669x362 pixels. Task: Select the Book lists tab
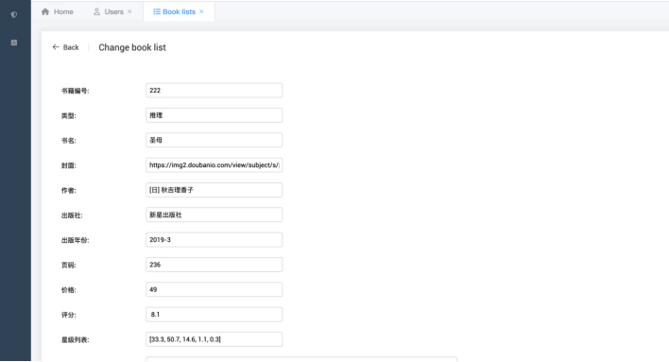(179, 11)
